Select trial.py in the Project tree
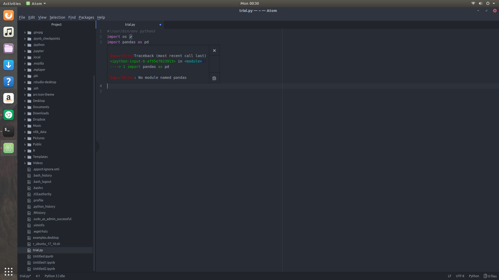The width and height of the screenshot is (499, 280). click(x=38, y=250)
